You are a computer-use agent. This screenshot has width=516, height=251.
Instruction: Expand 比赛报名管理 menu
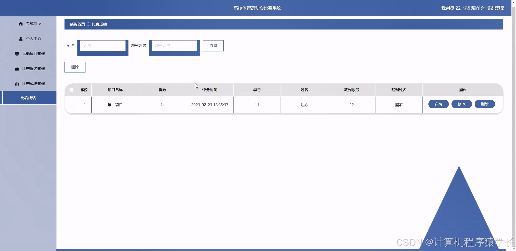point(28,69)
